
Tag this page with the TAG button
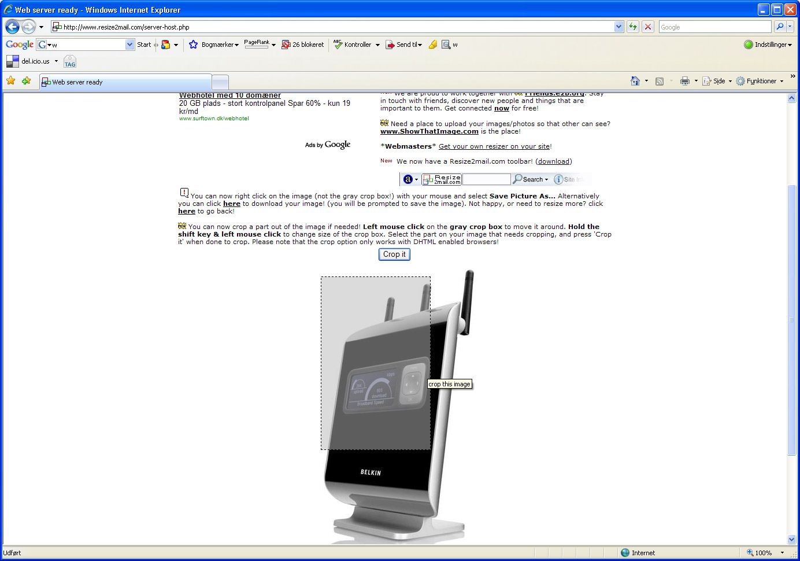(x=70, y=61)
